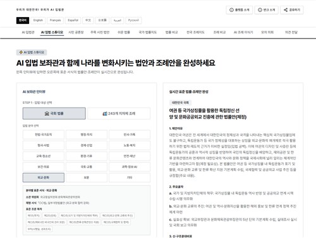Choose the 경제·산업 field
Viewport: 316px width, 238px height.
coord(87,145)
